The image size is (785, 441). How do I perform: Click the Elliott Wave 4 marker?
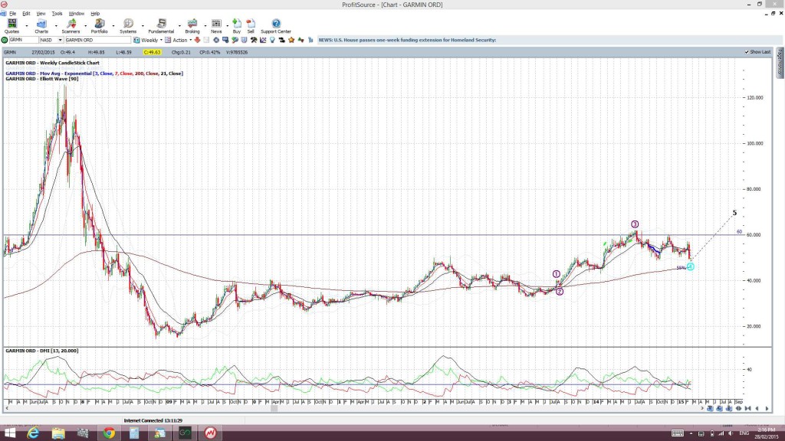[691, 267]
